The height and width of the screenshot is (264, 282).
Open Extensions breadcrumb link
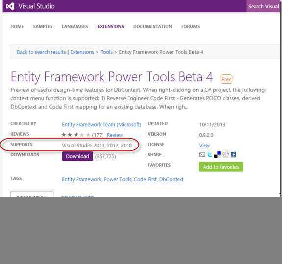pyautogui.click(x=82, y=52)
